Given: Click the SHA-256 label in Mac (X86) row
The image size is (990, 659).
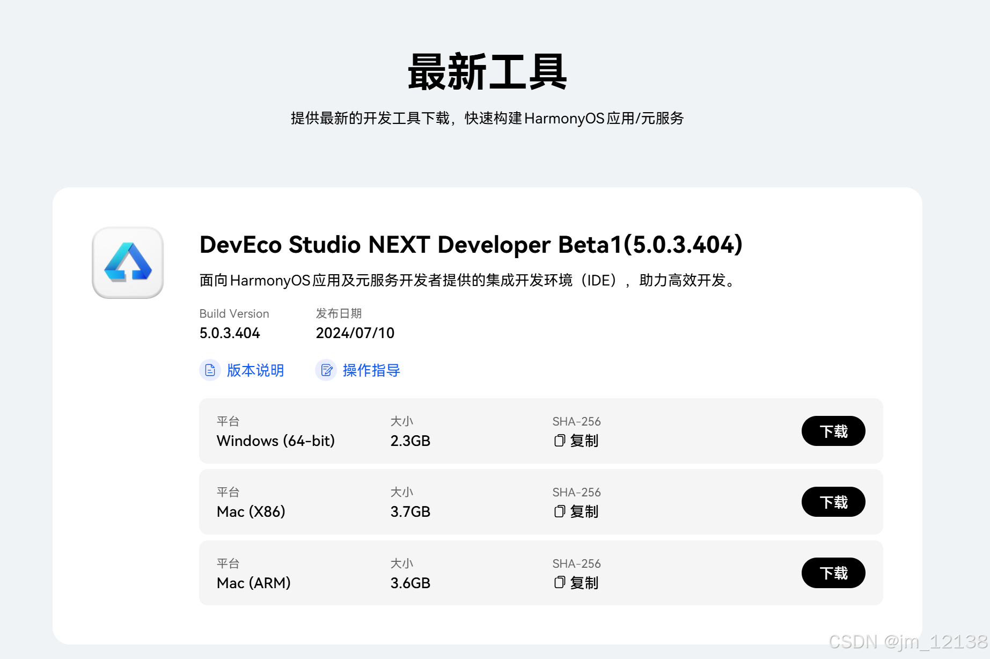Looking at the screenshot, I should click(x=577, y=492).
